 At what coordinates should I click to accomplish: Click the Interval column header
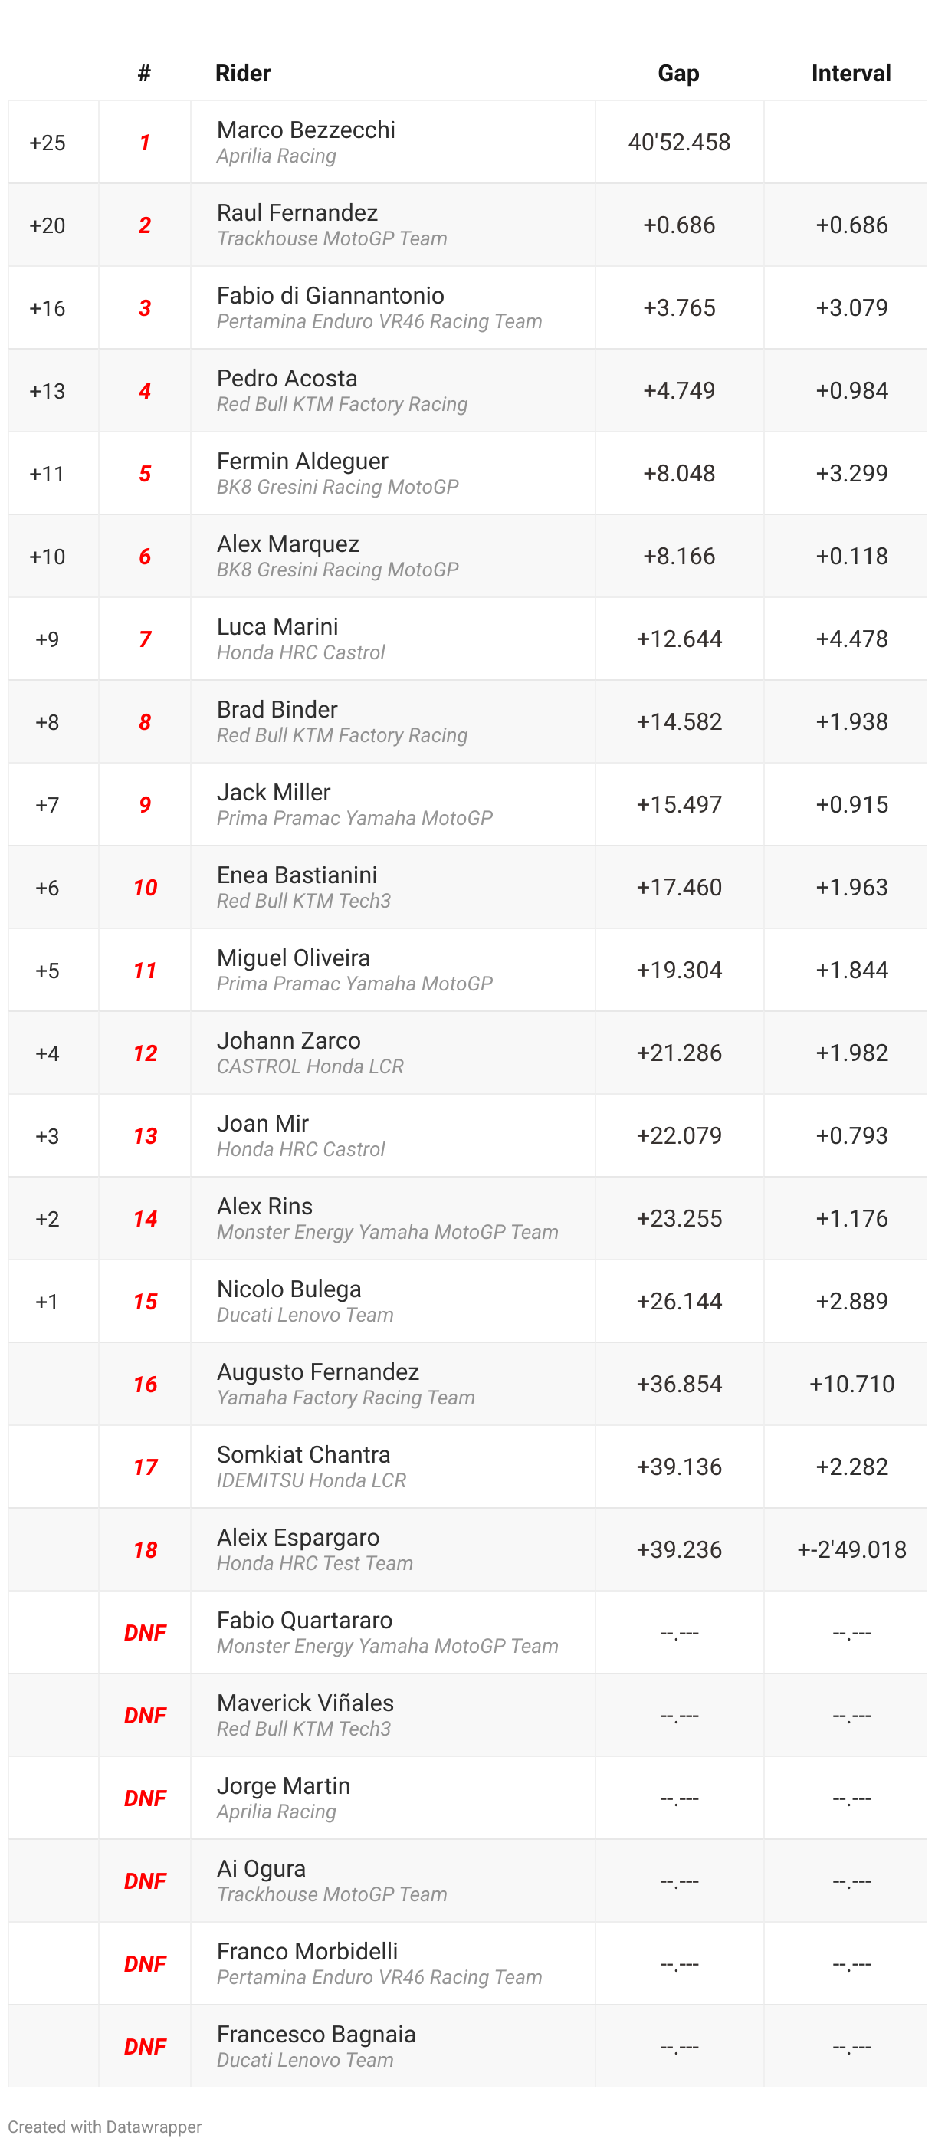click(x=850, y=74)
